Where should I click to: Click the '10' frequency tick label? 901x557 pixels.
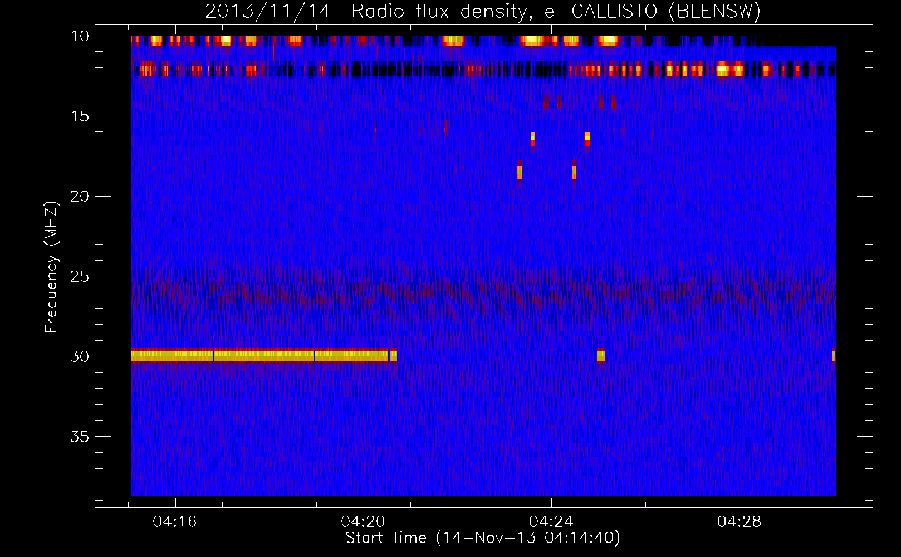(x=80, y=36)
